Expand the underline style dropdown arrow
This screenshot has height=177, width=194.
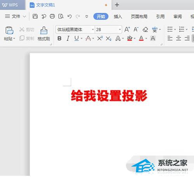82,39
